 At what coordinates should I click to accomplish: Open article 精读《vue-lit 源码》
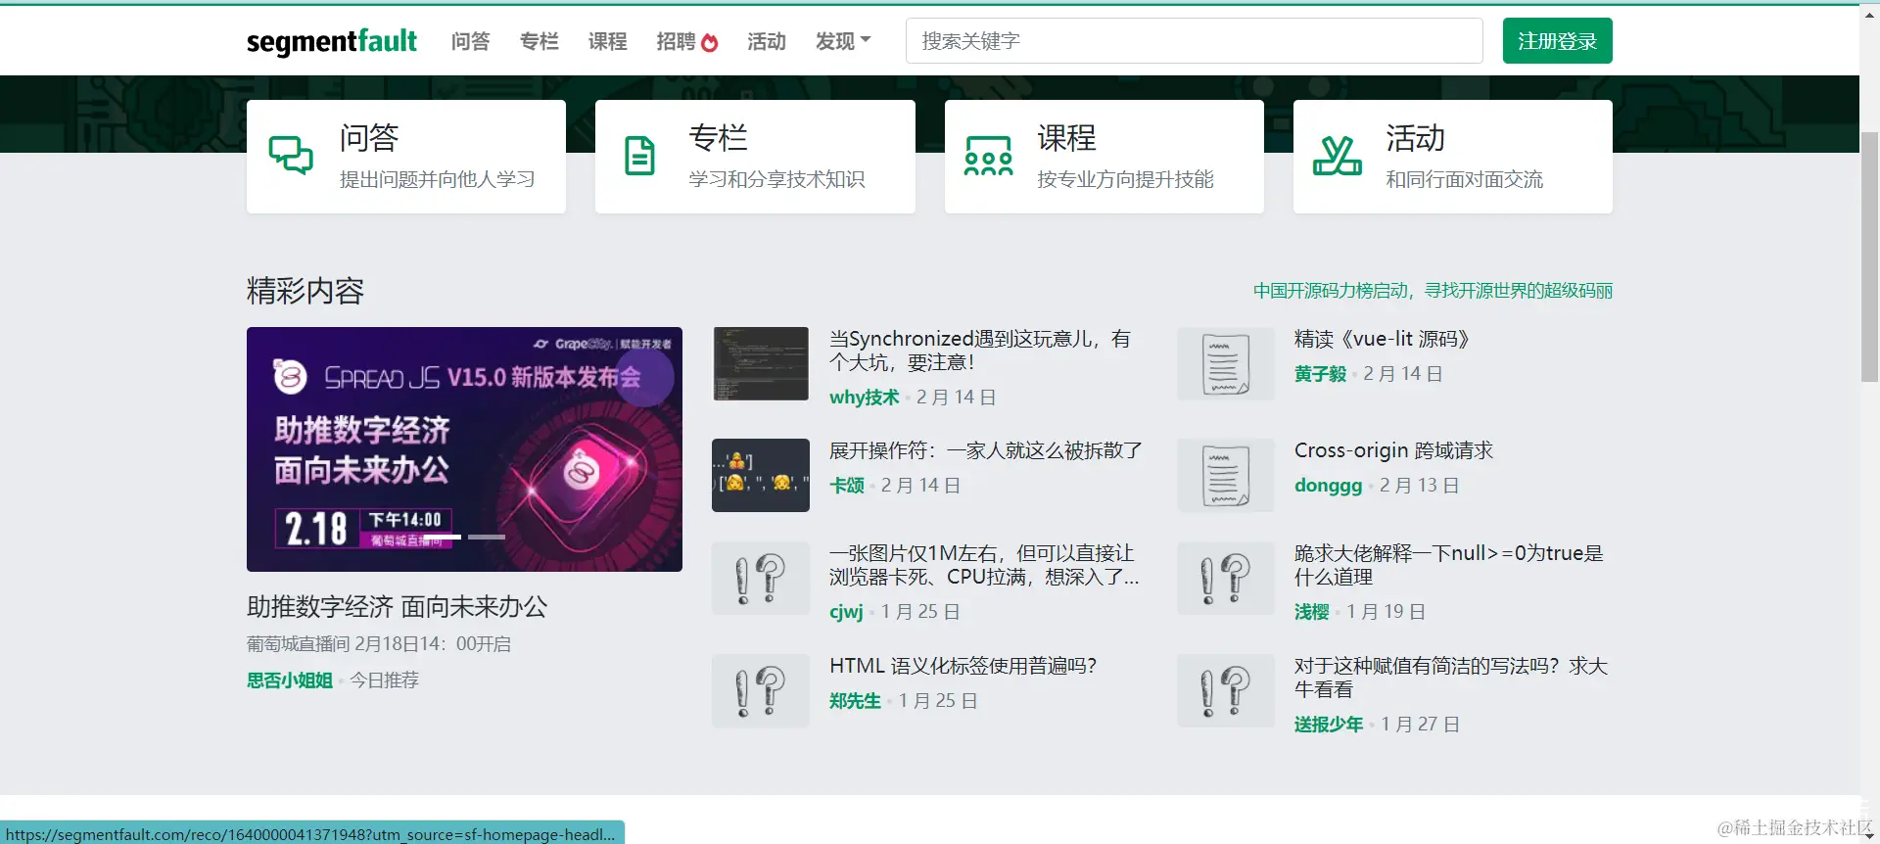pyautogui.click(x=1382, y=339)
